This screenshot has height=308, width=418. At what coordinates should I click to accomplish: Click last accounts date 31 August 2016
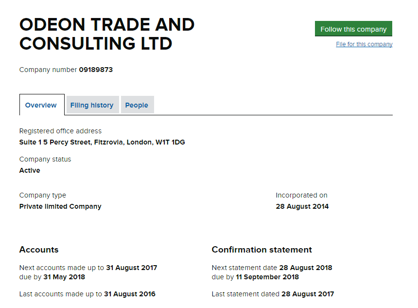[129, 294]
